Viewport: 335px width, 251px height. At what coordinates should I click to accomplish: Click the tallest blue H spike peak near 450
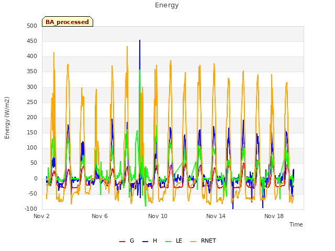coord(140,40)
